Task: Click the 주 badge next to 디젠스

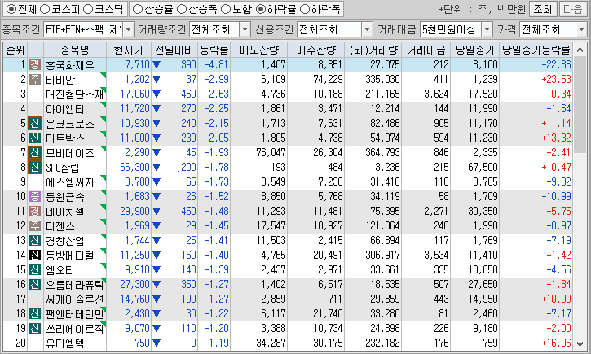Action: tap(35, 225)
